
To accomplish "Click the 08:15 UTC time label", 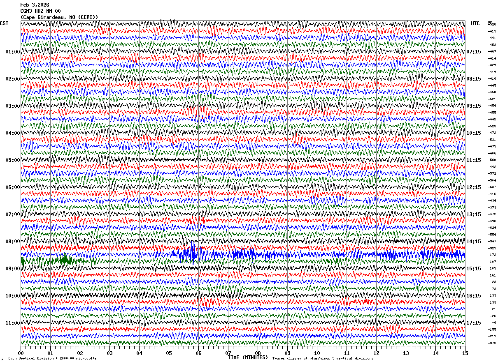I will coord(474,79).
